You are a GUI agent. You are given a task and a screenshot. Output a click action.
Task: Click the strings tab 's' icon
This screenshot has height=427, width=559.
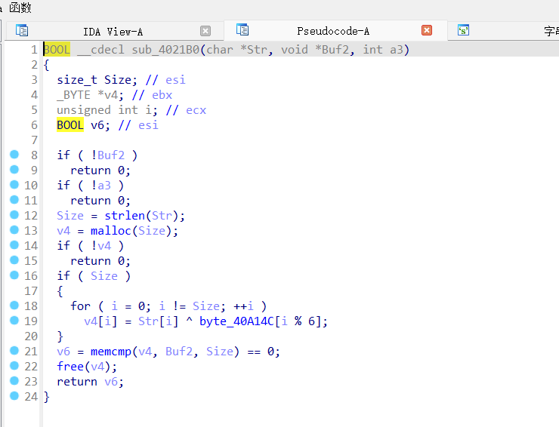[463, 31]
